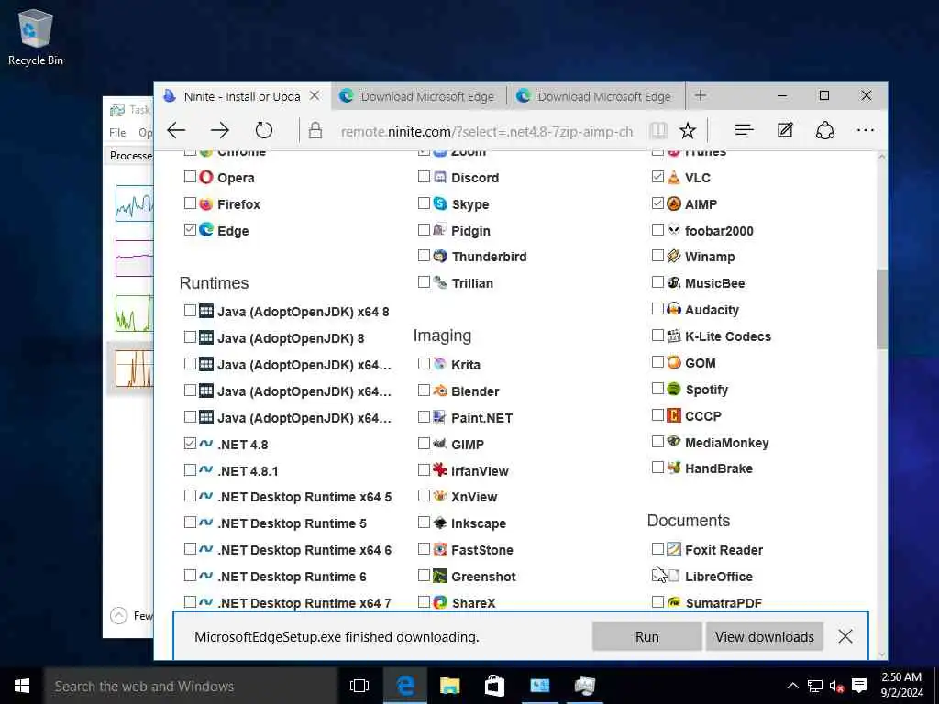939x704 pixels.
Task: Open the Action Center notifications icon
Action: (x=859, y=686)
